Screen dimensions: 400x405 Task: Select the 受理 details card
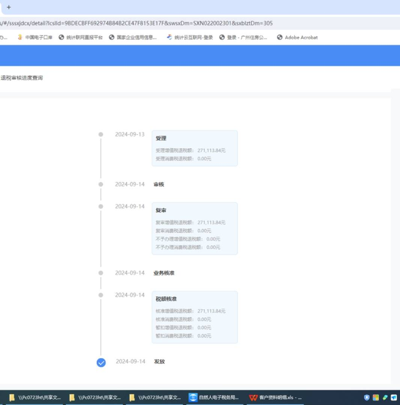[x=195, y=148]
